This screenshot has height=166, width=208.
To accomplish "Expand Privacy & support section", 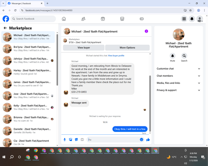I will point(178,90).
